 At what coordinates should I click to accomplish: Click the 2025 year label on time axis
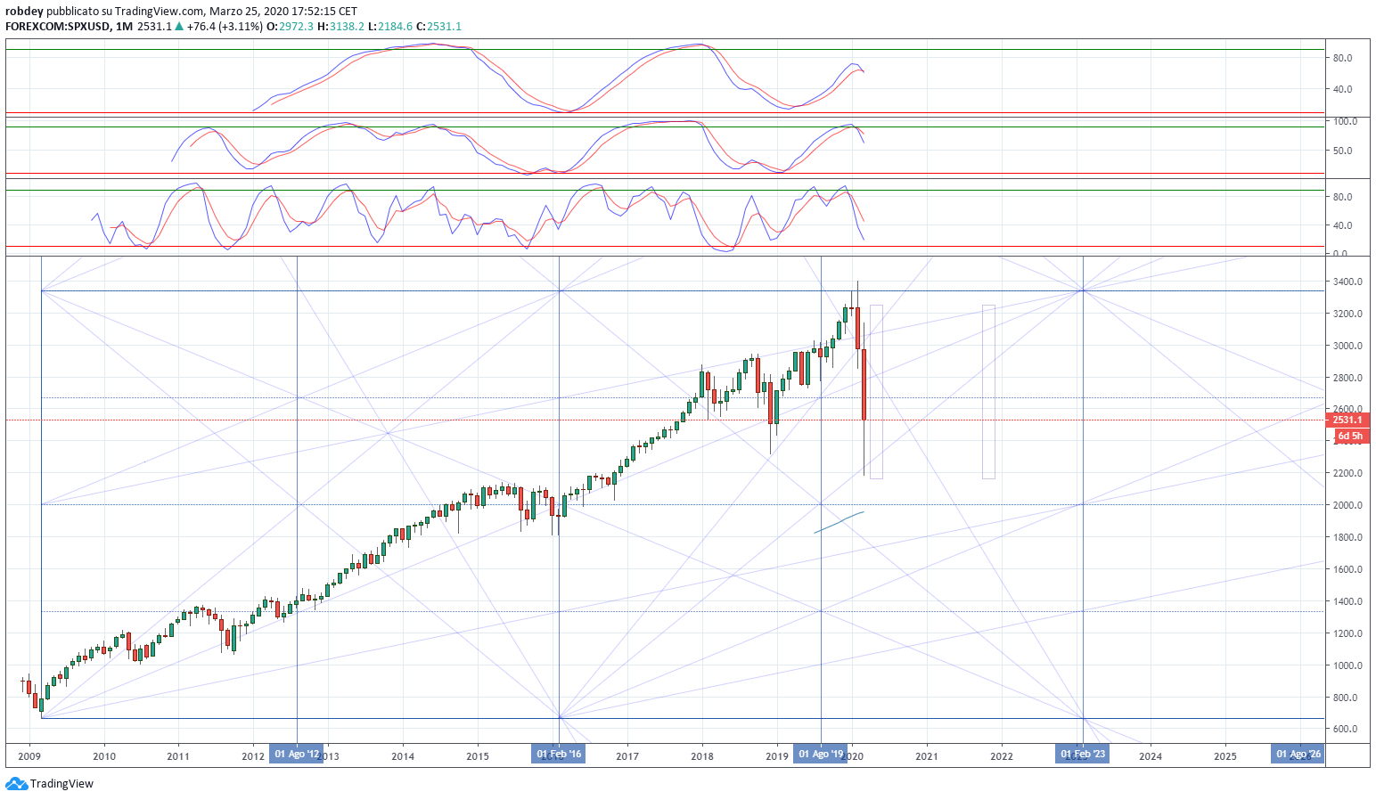pyautogui.click(x=1225, y=756)
